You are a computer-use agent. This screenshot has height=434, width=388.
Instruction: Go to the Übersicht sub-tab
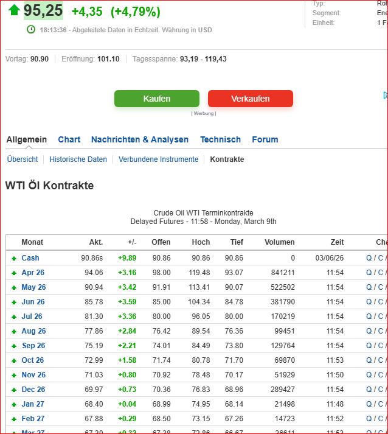coord(23,159)
